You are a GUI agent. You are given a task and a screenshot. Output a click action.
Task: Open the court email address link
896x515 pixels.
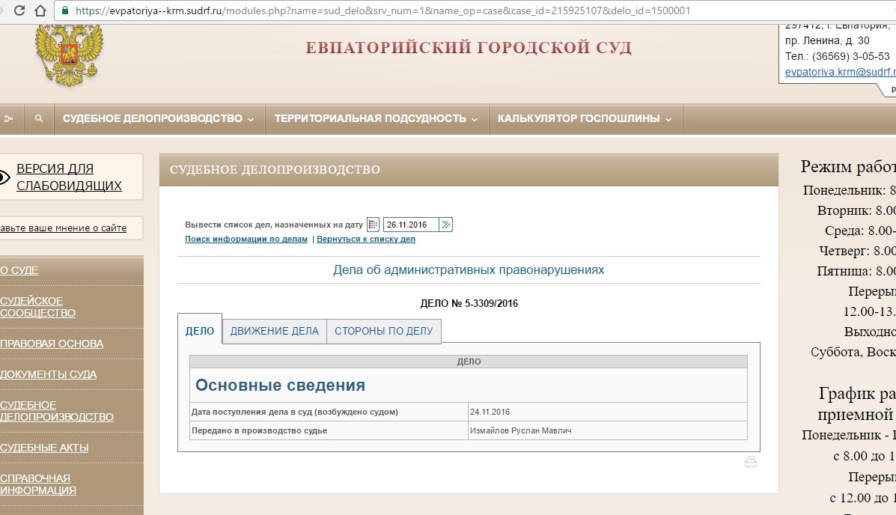(841, 72)
